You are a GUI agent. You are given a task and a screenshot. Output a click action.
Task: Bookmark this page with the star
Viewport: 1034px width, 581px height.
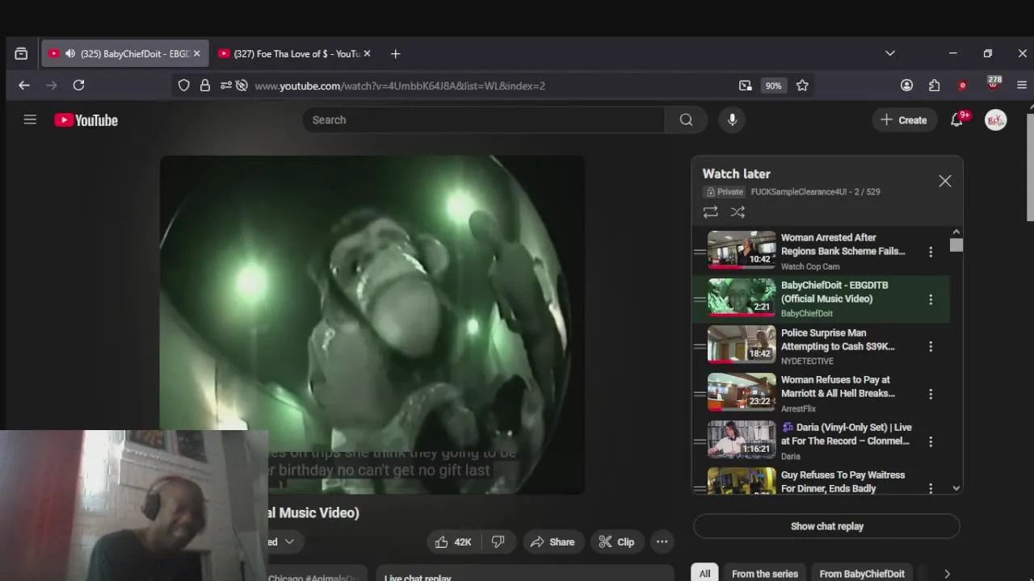(x=802, y=86)
